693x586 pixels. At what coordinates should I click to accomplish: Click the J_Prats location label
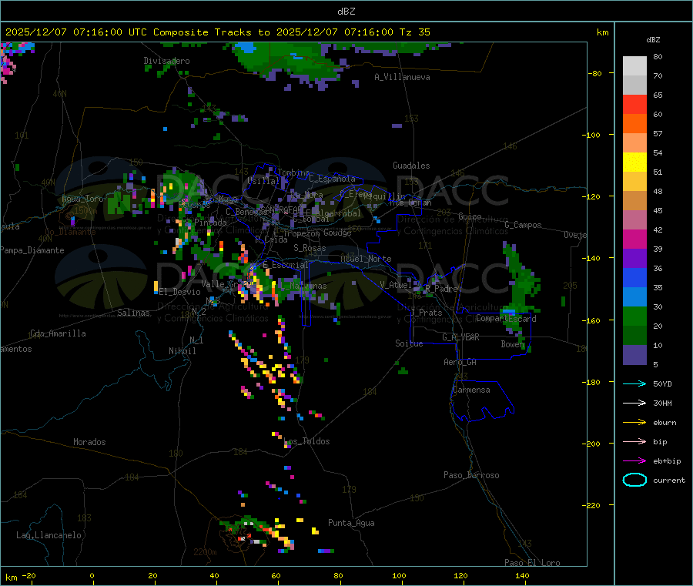(x=426, y=313)
